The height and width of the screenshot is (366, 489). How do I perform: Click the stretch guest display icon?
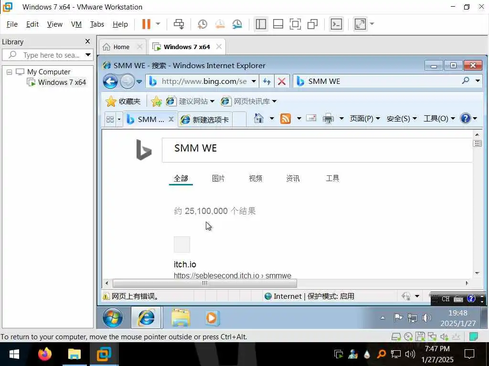click(360, 24)
